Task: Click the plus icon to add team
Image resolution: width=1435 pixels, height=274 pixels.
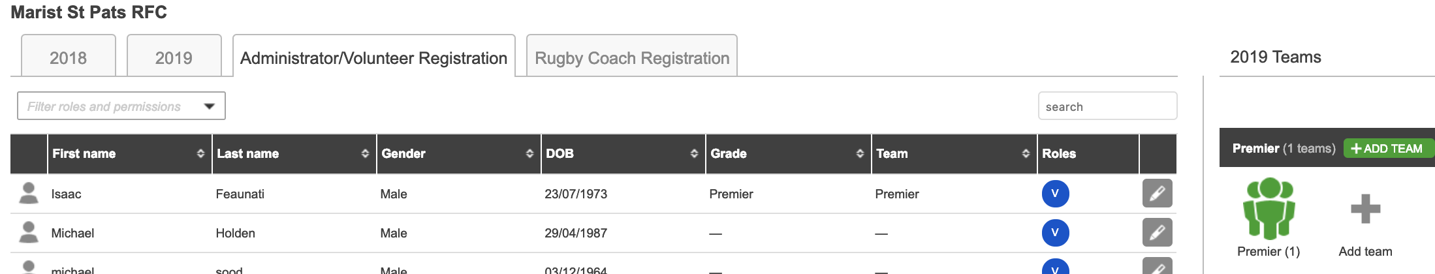Action: pos(1365,209)
